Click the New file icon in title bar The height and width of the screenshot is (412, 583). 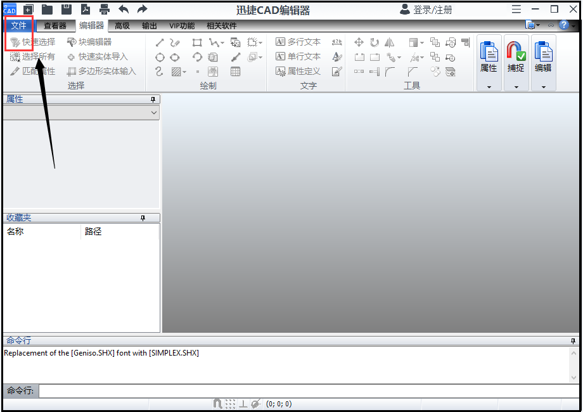[29, 10]
